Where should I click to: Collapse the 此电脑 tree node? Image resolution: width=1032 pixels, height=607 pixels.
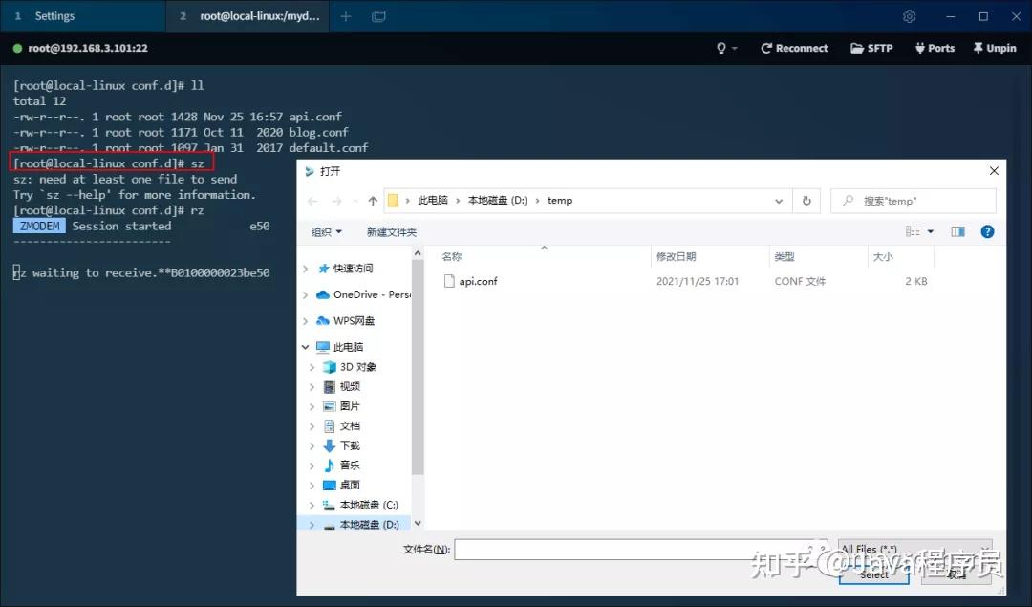coord(305,346)
